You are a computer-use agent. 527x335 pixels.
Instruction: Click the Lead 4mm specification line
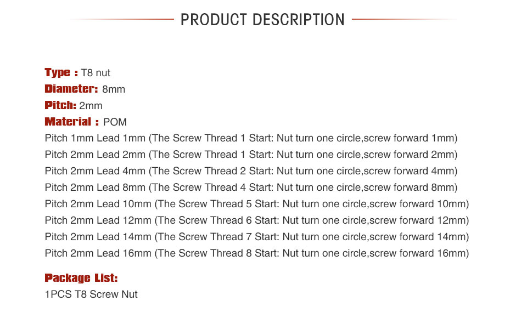click(251, 171)
